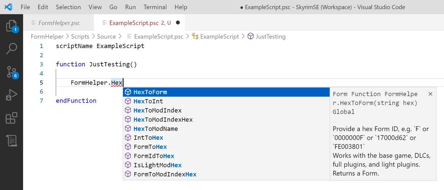
Task: Click the HexToForm method cube icon
Action: click(128, 92)
